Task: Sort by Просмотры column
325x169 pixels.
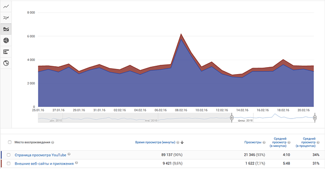Action: point(253,142)
